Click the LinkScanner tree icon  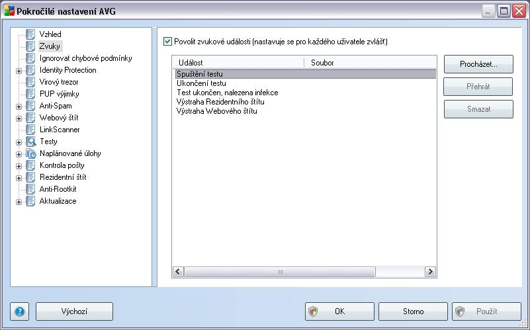point(30,130)
